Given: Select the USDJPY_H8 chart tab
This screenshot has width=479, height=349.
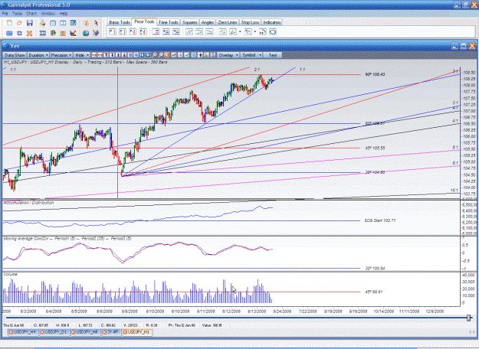Looking at the screenshot, I should point(87,332).
